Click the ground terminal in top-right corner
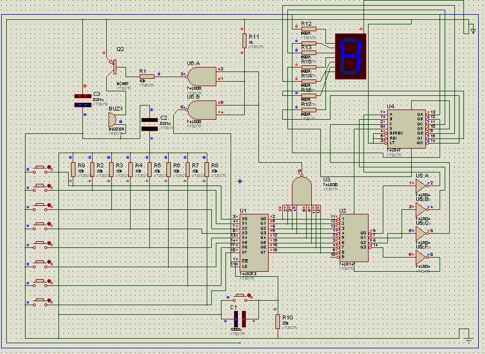Viewport: 485px width, 354px height. coord(473,31)
